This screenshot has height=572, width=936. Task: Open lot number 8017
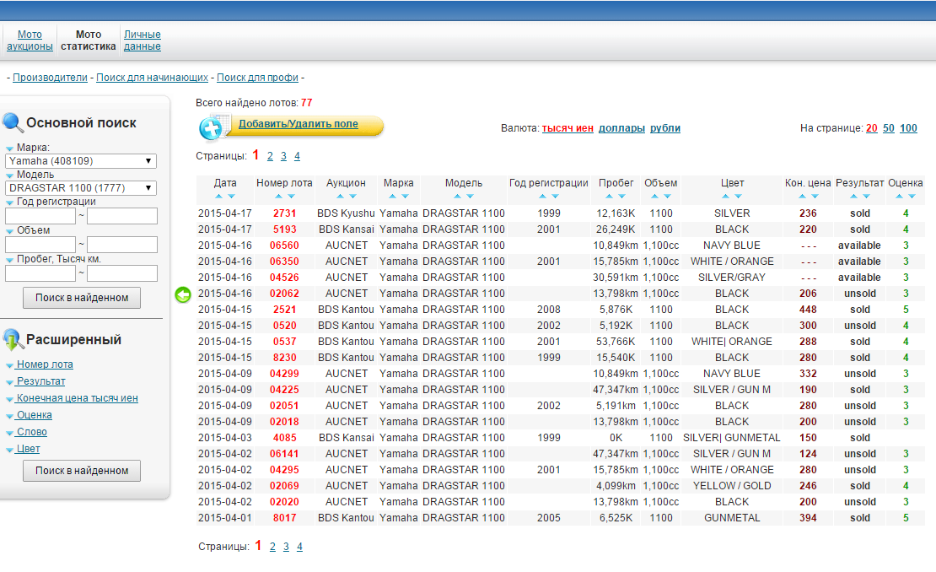click(x=285, y=518)
